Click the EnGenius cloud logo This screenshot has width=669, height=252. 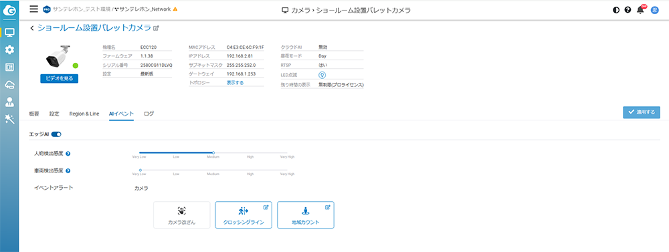point(9,11)
